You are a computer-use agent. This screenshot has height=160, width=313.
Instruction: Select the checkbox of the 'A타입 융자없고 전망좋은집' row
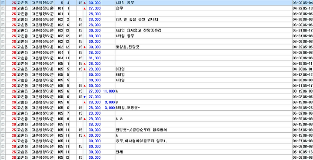(x=3, y=31)
